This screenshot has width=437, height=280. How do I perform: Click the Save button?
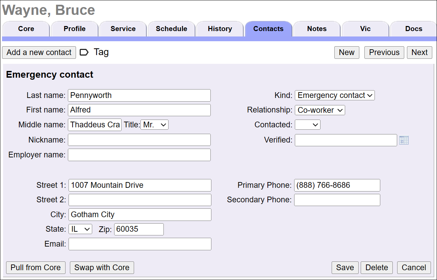click(x=345, y=268)
